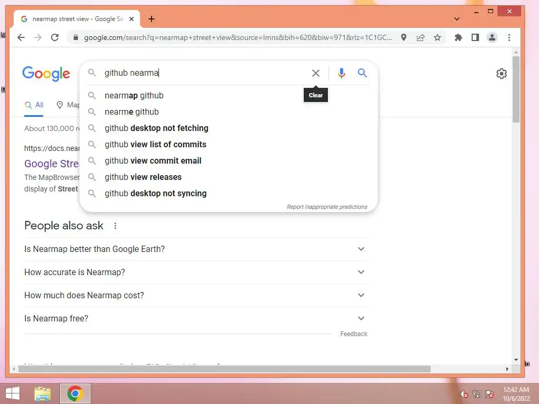This screenshot has height=404, width=539.
Task: Click the padlock site info icon
Action: (x=76, y=37)
